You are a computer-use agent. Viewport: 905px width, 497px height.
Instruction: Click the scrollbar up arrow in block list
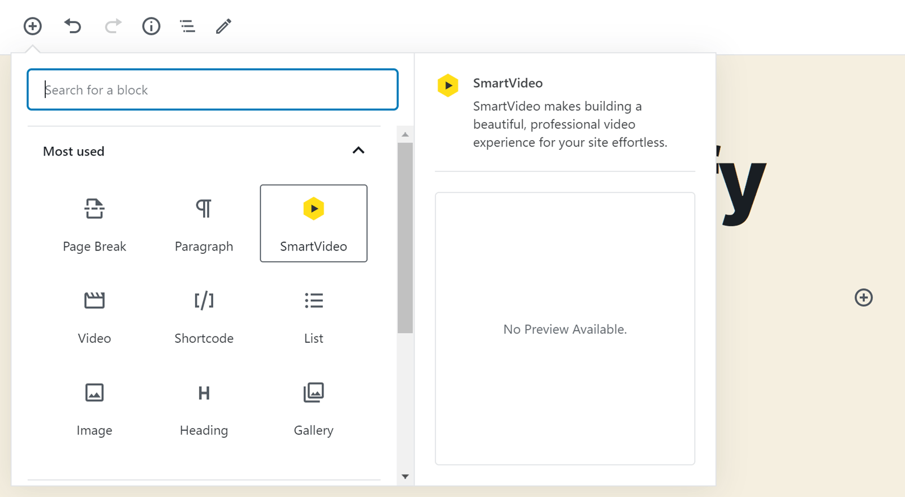coord(405,135)
